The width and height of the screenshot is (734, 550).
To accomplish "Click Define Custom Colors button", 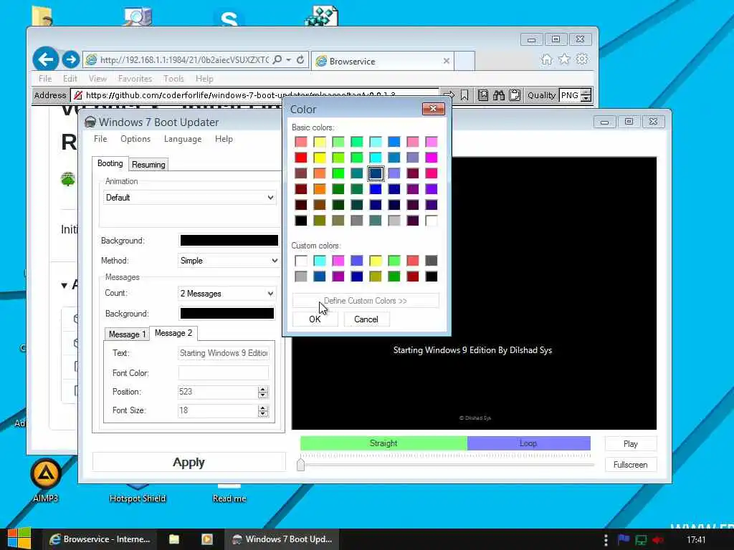I will point(366,301).
